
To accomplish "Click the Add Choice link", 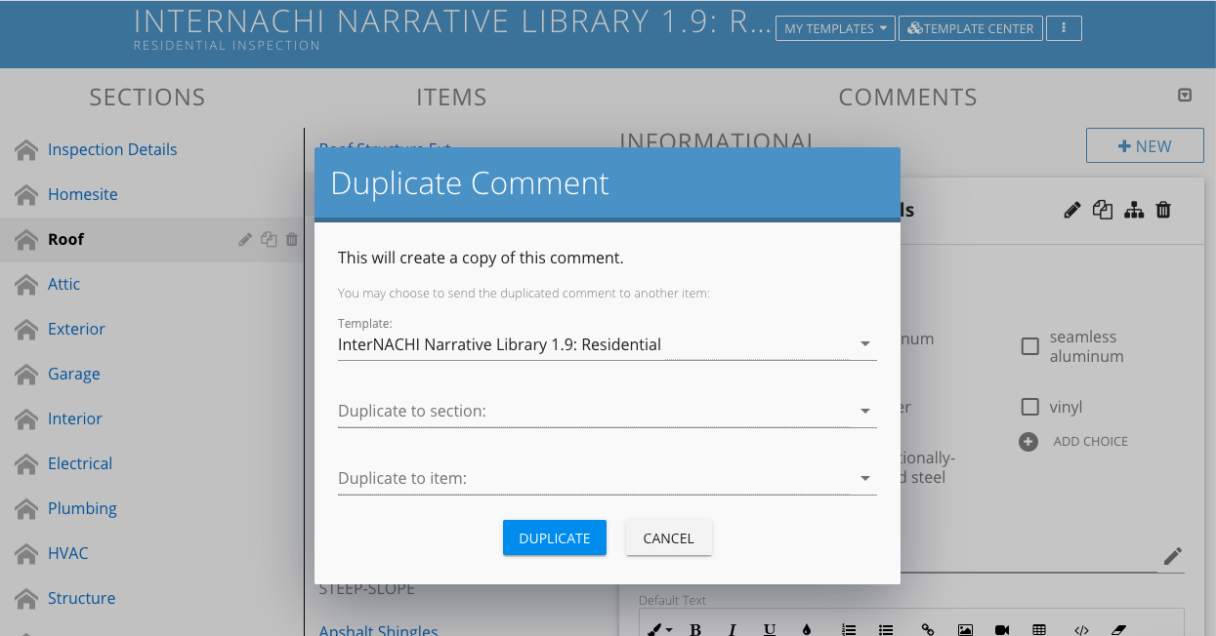I will 1091,442.
